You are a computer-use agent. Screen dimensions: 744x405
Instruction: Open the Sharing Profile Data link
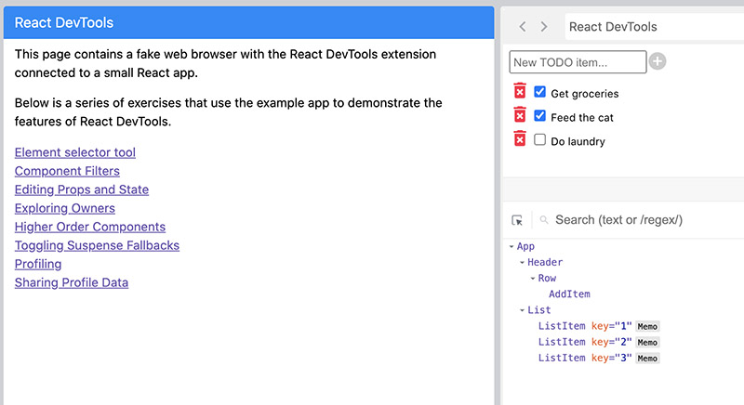tap(72, 282)
